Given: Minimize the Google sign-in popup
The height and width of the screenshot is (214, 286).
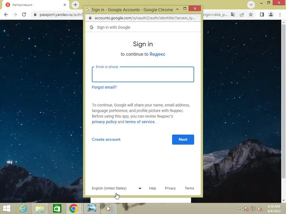Looking at the screenshot, I should pyautogui.click(x=177, y=9).
